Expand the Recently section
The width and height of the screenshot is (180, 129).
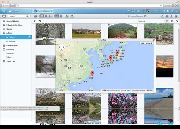pos(10,50)
